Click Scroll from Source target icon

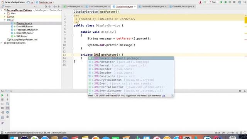click(x=46, y=7)
